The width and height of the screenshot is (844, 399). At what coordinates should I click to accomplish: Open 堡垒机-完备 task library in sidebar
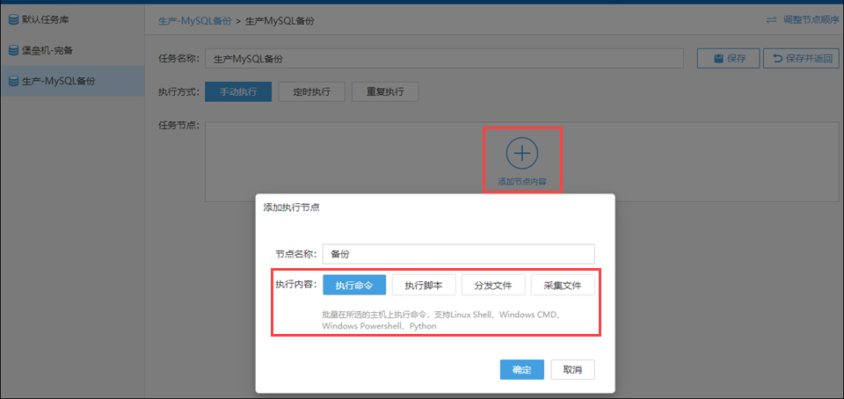coord(53,51)
